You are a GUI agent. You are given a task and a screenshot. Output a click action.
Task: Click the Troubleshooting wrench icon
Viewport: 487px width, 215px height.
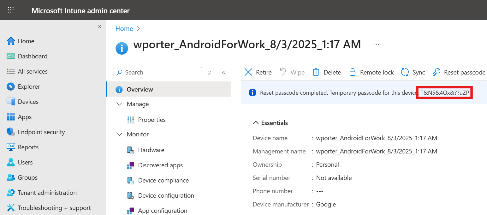11,208
